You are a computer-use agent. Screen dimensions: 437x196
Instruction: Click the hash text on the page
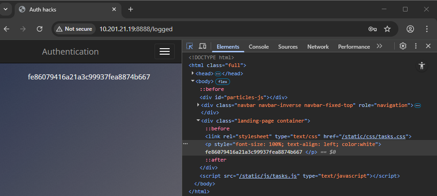(89, 77)
